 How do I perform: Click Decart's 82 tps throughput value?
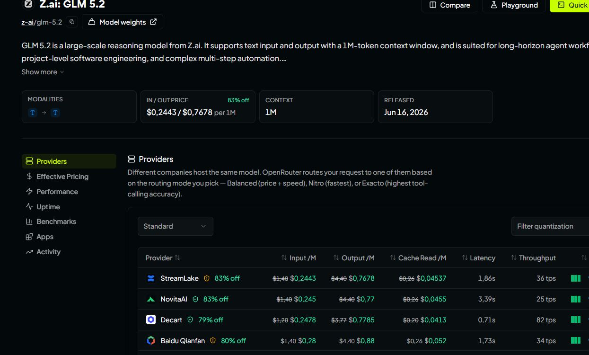coord(546,320)
